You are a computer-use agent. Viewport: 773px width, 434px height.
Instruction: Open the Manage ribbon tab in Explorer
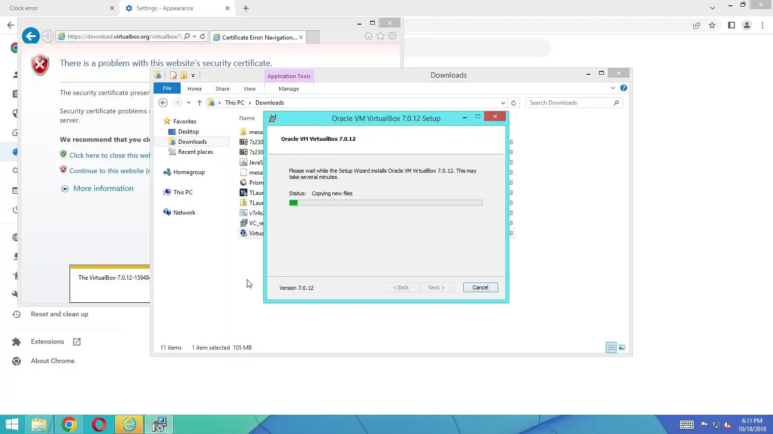point(289,89)
